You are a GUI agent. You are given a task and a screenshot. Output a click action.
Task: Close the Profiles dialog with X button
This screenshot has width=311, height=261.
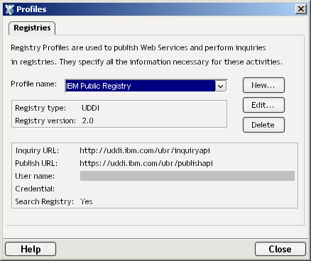(301, 9)
